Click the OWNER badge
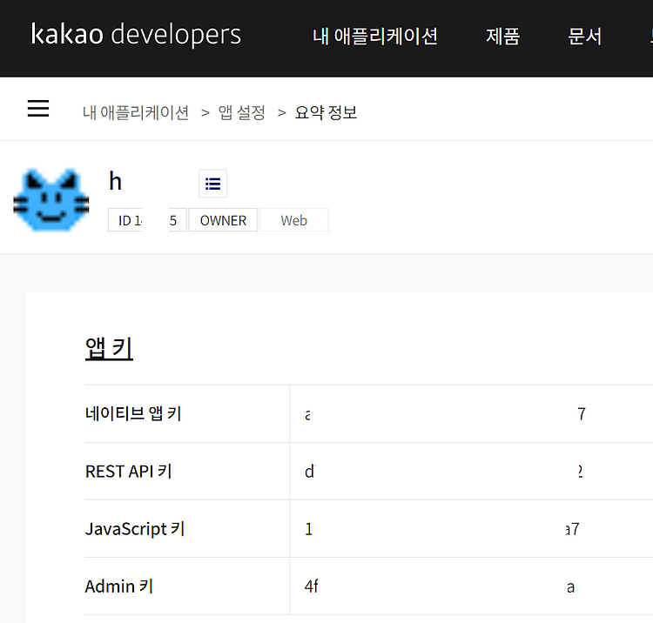 click(223, 220)
